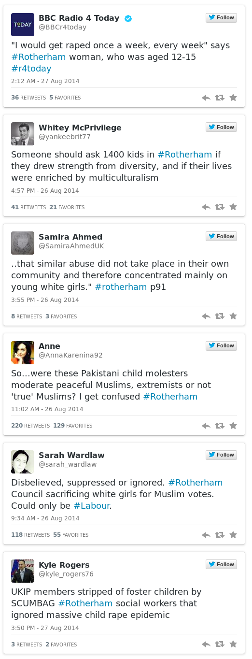Follow BBC Radio 4 Today
The height and width of the screenshot is (659, 252).
pos(221,18)
